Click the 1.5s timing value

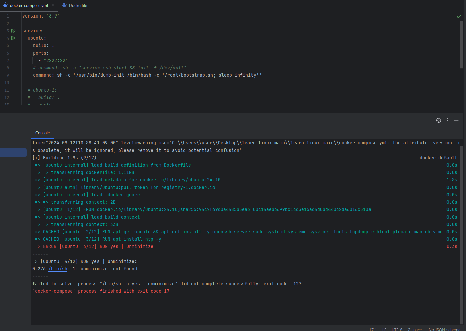click(x=452, y=180)
